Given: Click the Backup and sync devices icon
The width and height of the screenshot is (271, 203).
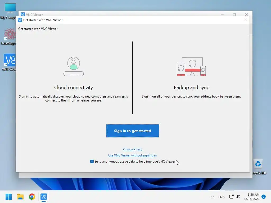Looking at the screenshot, I should click(191, 67).
